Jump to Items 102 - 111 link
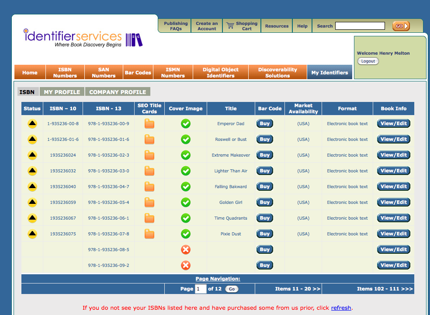Viewport: 430px width, 315px height. pyautogui.click(x=385, y=289)
